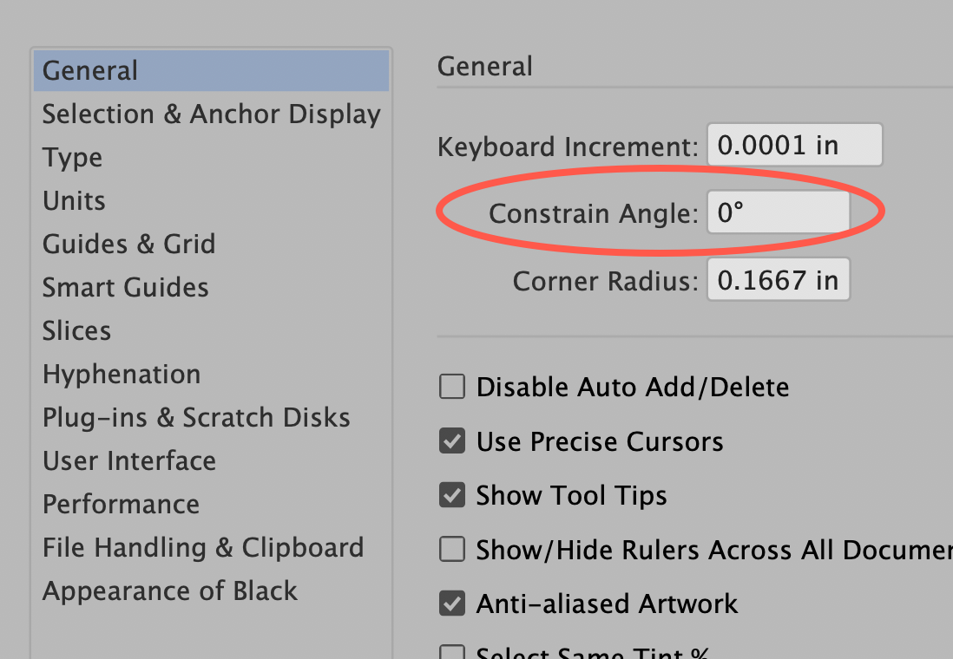Enable Disable Auto Add/Delete
The width and height of the screenshot is (953, 659).
452,387
